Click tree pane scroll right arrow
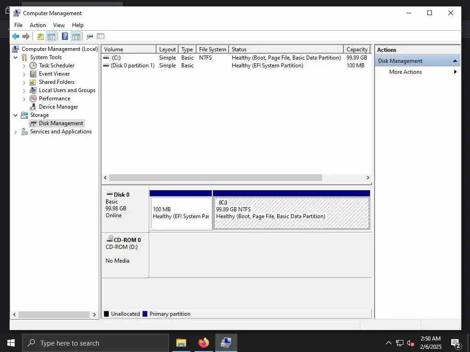This screenshot has width=470, height=352. (x=95, y=314)
